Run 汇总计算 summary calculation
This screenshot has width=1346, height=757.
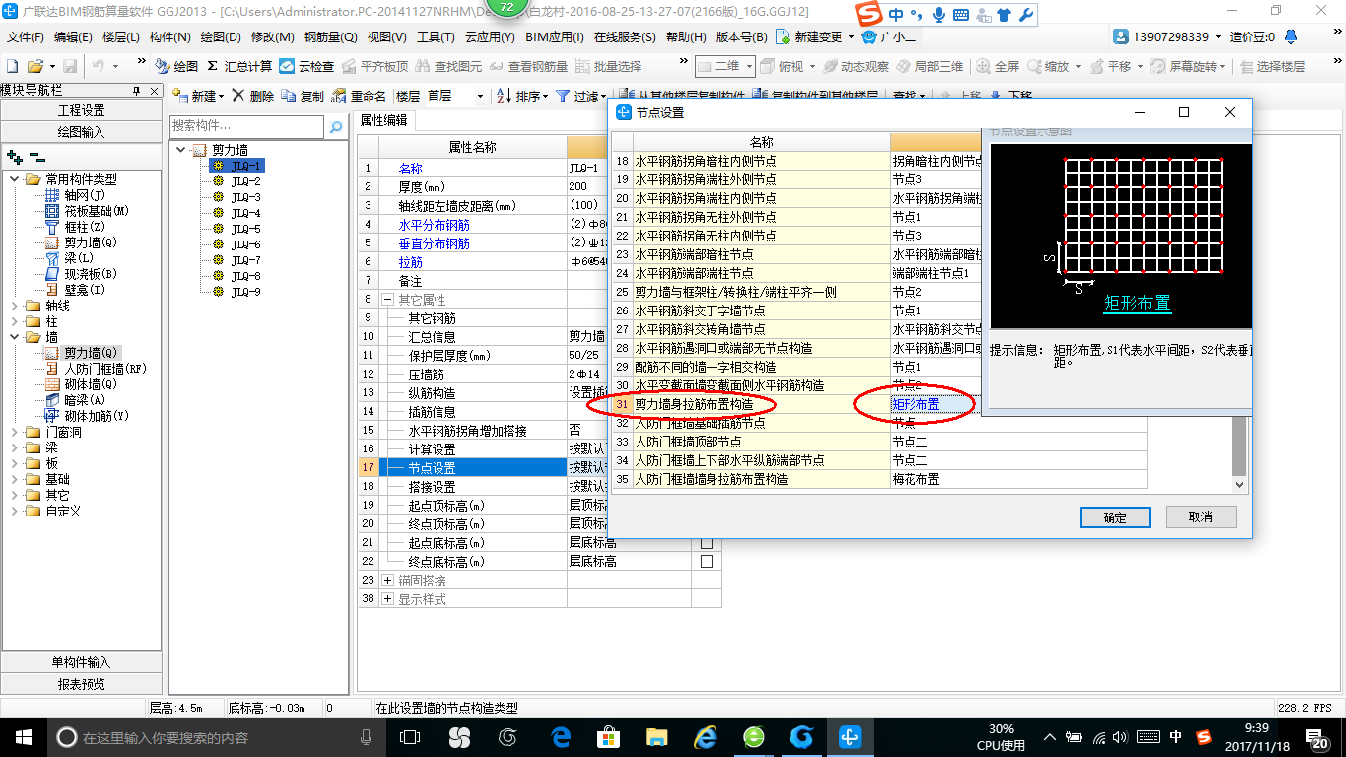[239, 66]
